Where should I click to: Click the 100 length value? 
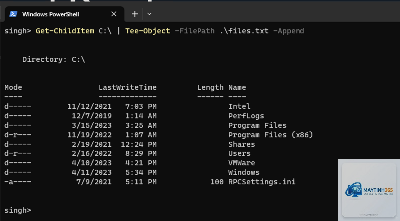click(x=217, y=182)
